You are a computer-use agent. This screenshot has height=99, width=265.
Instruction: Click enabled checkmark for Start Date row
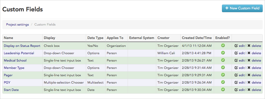click(223, 89)
